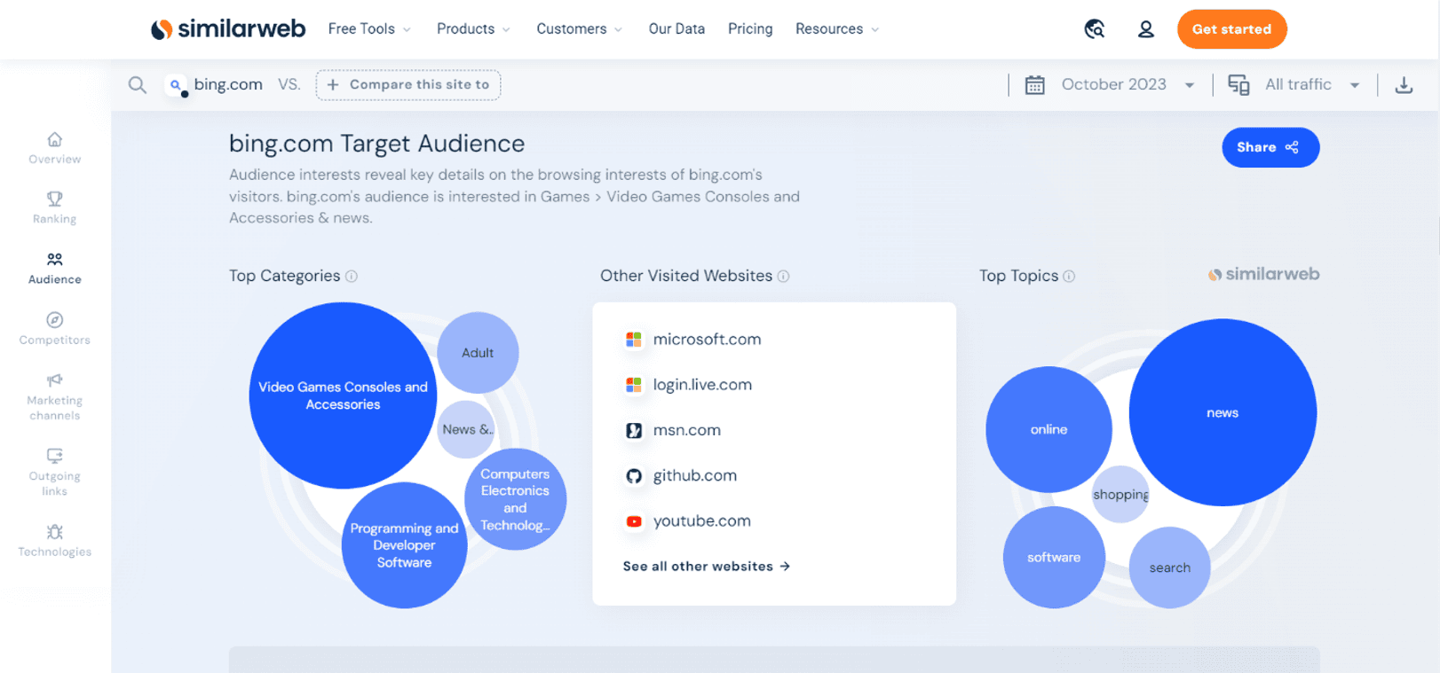Viewport: 1440px width, 673px height.
Task: Click the microsoft.com favicon
Action: 634,340
